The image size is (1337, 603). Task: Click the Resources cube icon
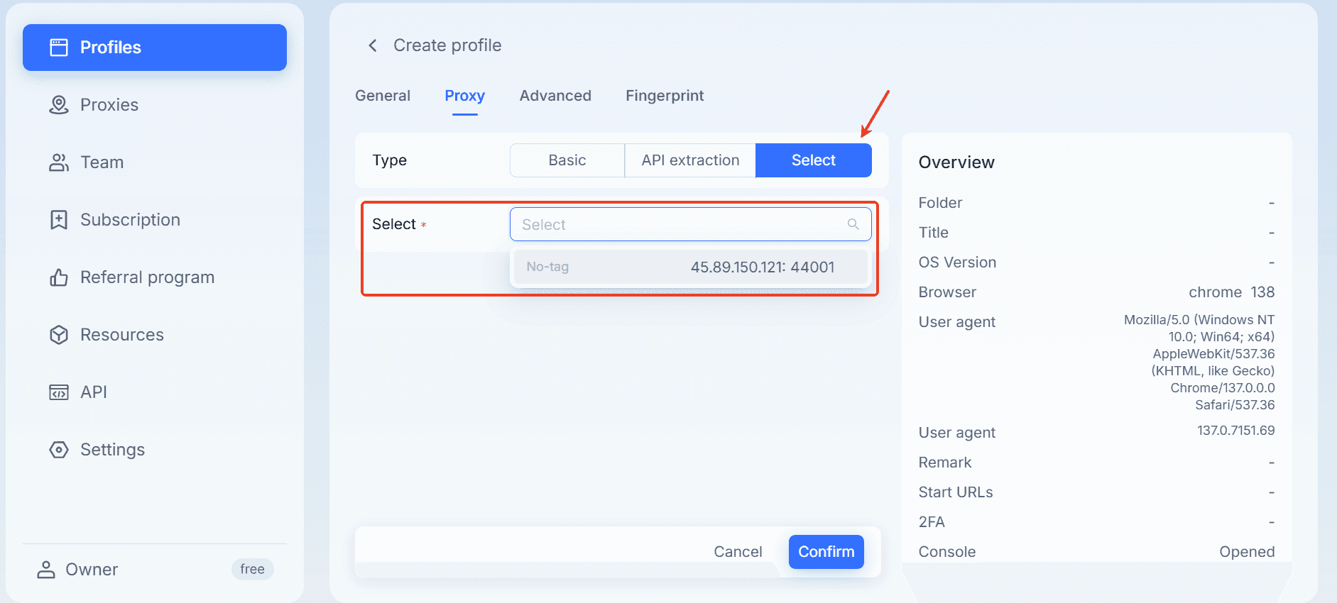click(x=59, y=335)
